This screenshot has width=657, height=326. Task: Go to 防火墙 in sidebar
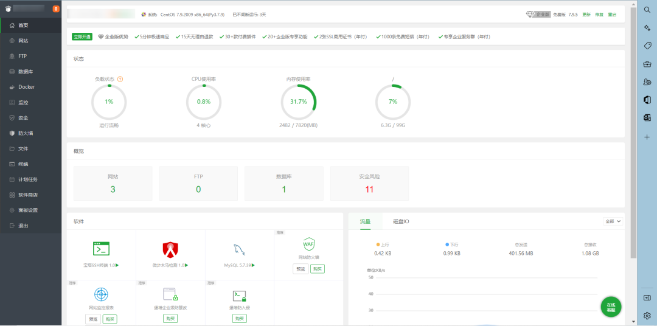tap(26, 133)
